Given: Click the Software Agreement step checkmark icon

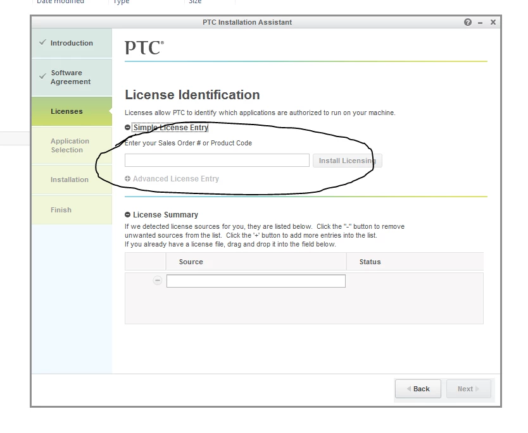Looking at the screenshot, I should [42, 76].
